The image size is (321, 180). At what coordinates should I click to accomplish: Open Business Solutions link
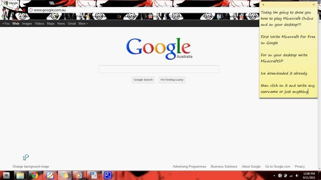(x=224, y=166)
